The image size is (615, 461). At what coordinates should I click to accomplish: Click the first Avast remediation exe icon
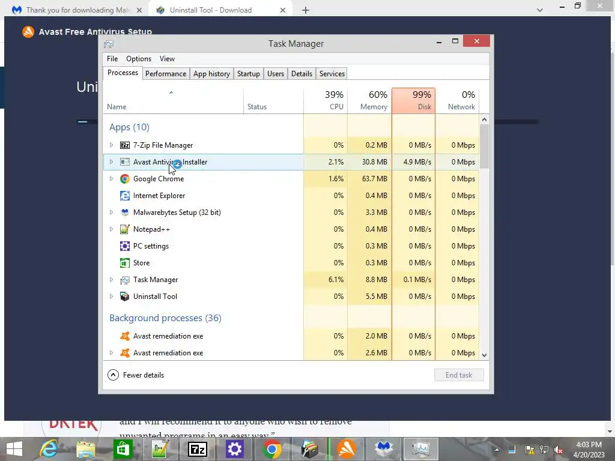click(125, 336)
